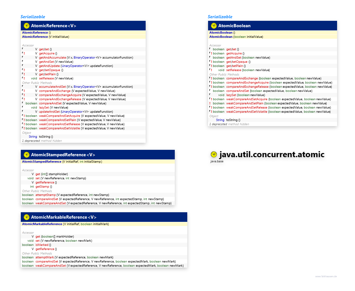Click compareAndSet in AtomicReference
This screenshot has width=355, height=291.
(50, 103)
